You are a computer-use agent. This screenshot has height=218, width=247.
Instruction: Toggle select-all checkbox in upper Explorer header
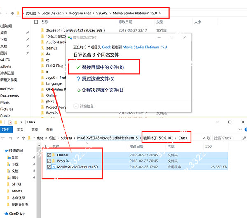point(36,21)
